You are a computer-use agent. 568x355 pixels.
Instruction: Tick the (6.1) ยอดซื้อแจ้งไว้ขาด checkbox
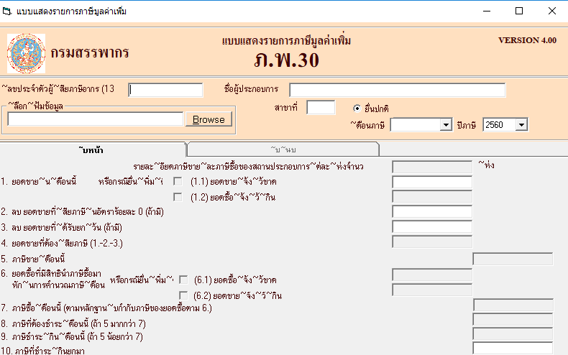pyautogui.click(x=183, y=280)
